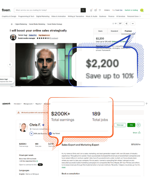Expand the Manage work dropdown
150x180 pixels.
point(28,104)
